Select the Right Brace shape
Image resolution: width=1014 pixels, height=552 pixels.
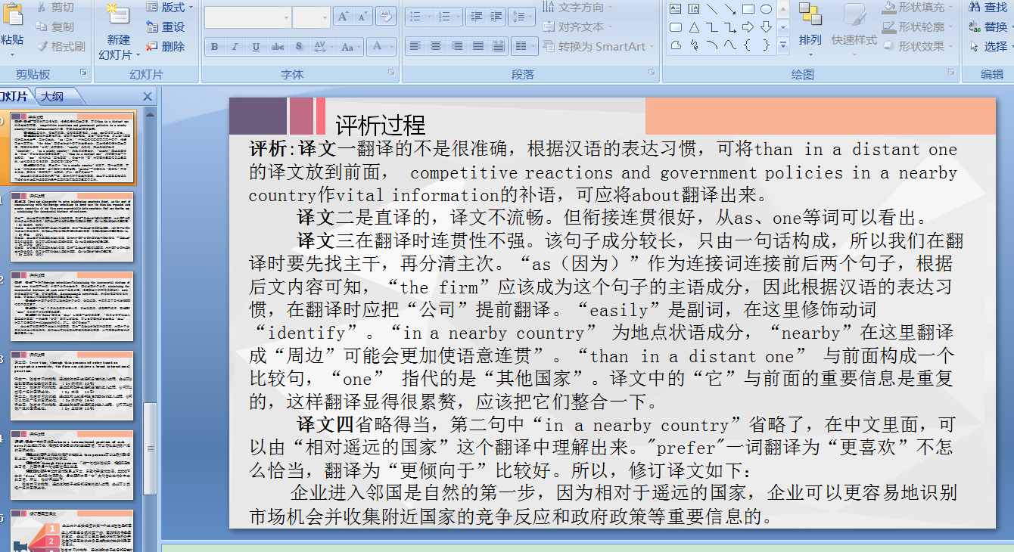[766, 45]
